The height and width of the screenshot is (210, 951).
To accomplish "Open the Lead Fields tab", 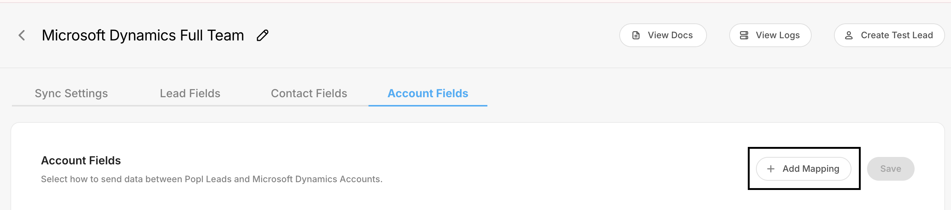I will pyautogui.click(x=190, y=93).
